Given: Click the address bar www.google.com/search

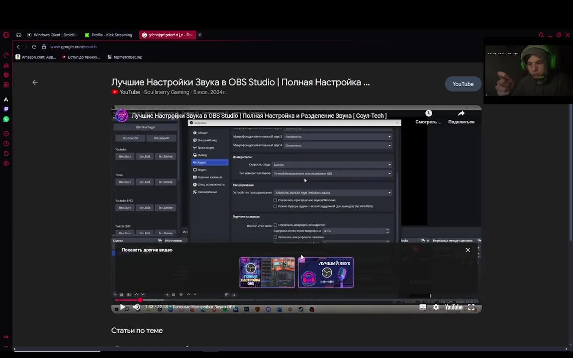Looking at the screenshot, I should click(73, 47).
